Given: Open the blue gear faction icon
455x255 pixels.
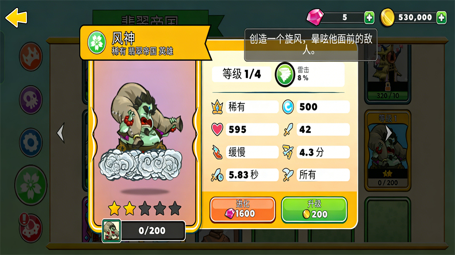Looking at the screenshot, I should click(x=31, y=142).
